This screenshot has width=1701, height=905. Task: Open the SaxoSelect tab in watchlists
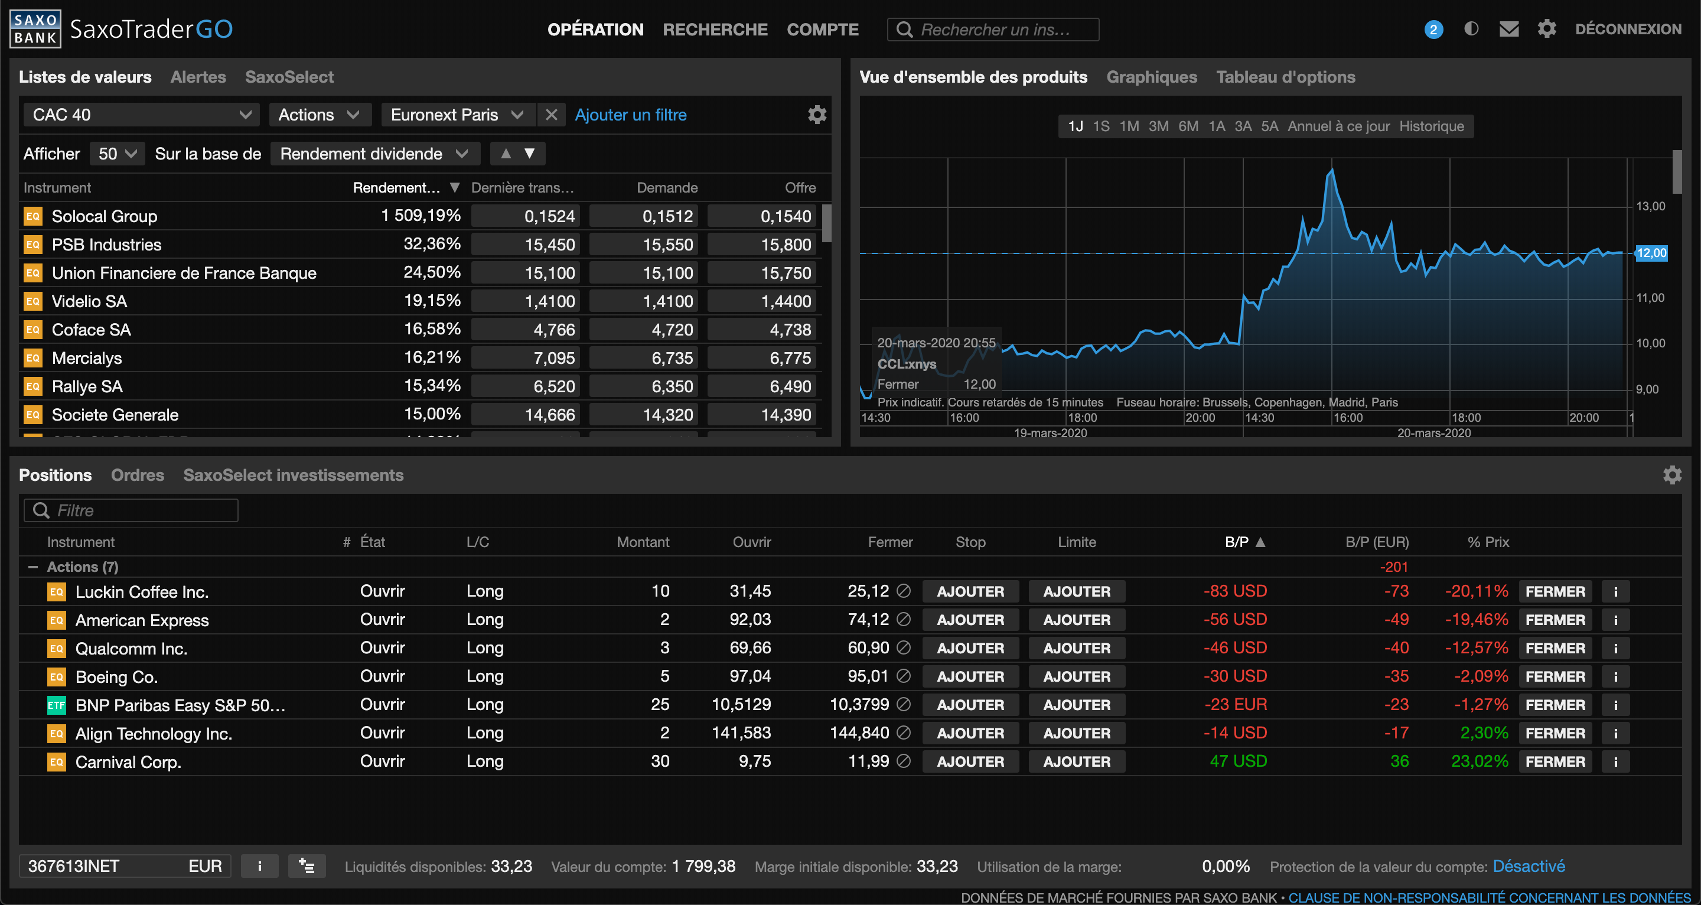[x=289, y=77]
